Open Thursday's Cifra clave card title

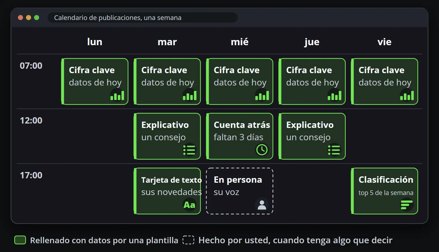coord(309,70)
